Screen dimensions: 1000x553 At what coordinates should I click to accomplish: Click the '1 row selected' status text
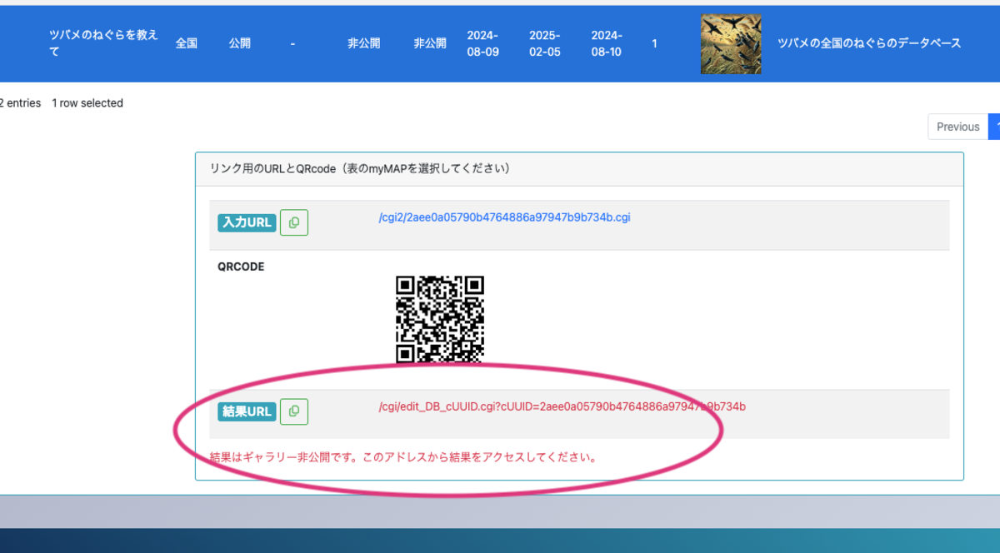click(87, 103)
